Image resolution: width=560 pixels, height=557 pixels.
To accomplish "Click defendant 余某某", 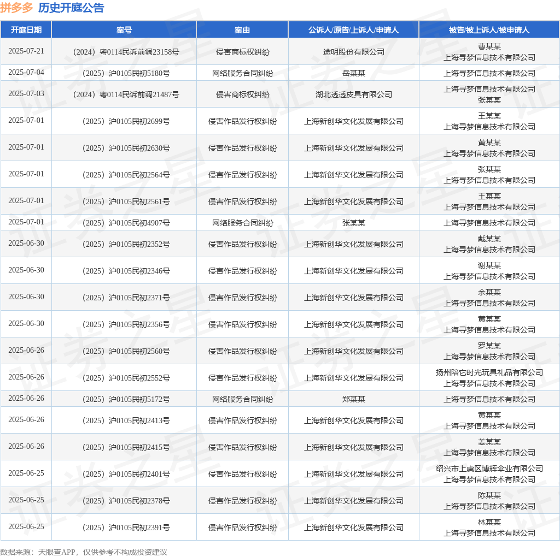I will [x=489, y=292].
